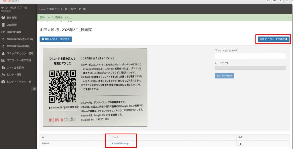Click the 写真アップロードに進む button
This screenshot has width=293, height=149.
[273, 39]
